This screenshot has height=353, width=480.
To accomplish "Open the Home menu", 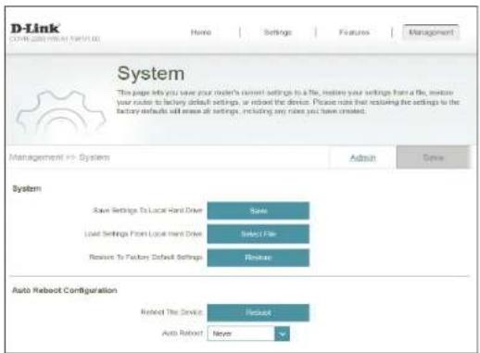I will click(x=201, y=32).
